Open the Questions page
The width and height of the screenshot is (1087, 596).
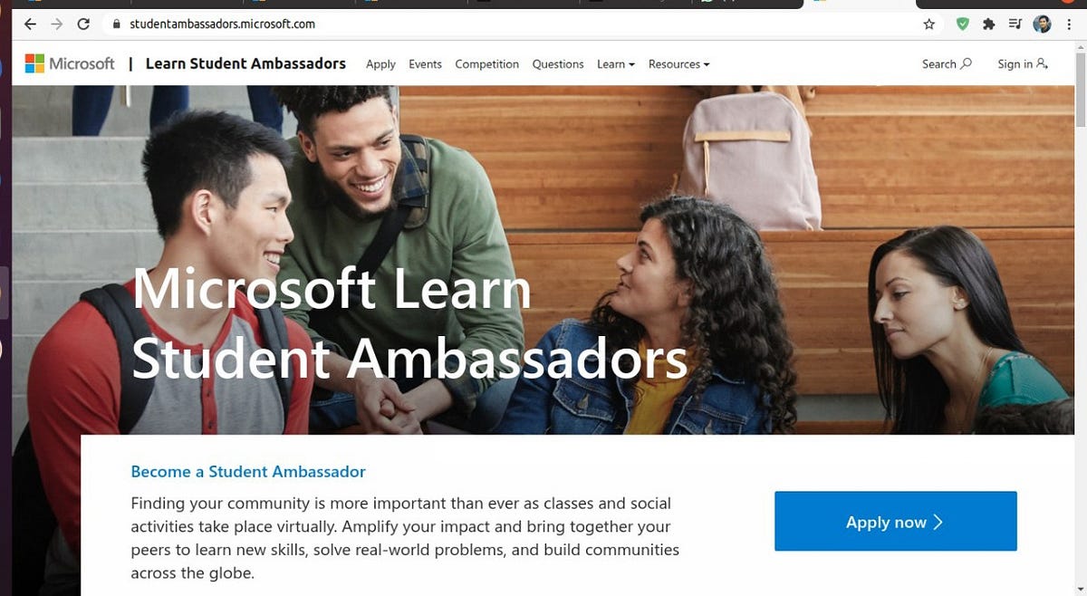pos(558,64)
